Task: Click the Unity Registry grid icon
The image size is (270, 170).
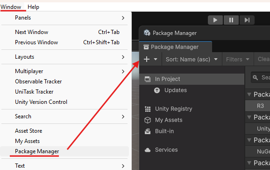Action: coord(148,109)
